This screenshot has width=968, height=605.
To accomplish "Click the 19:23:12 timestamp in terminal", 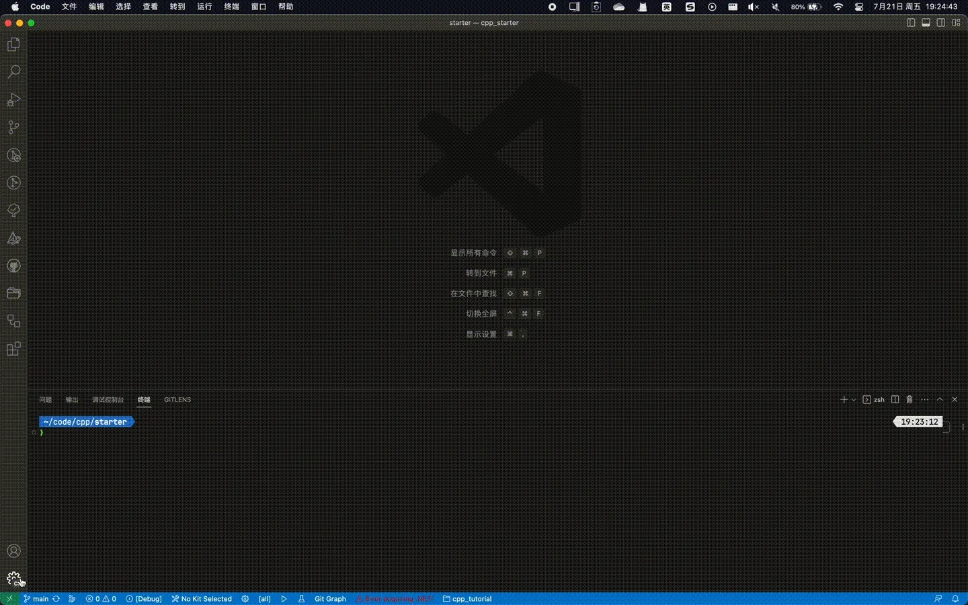I will click(919, 422).
